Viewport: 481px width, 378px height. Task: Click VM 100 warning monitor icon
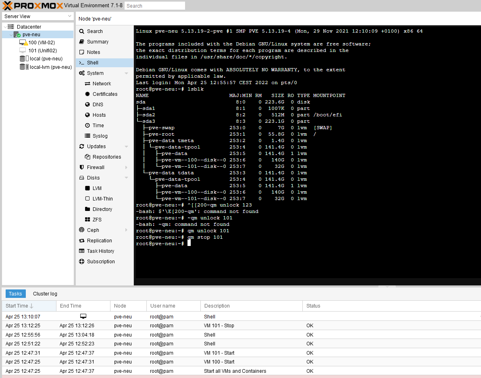tap(23, 43)
